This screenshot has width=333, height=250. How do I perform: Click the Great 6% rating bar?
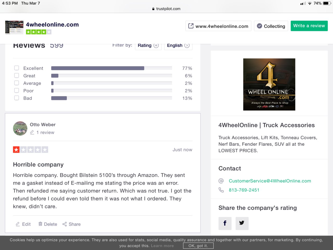pos(112,76)
